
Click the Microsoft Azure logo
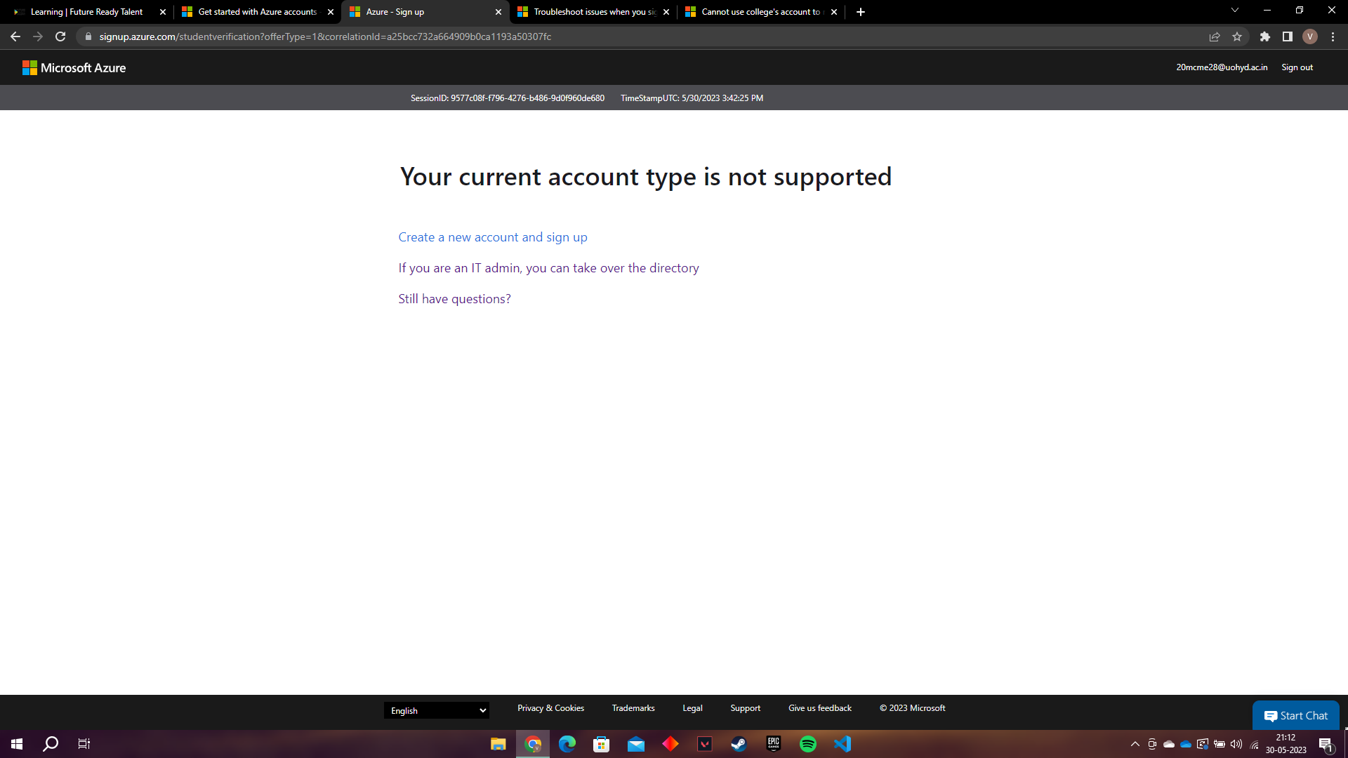tap(74, 67)
